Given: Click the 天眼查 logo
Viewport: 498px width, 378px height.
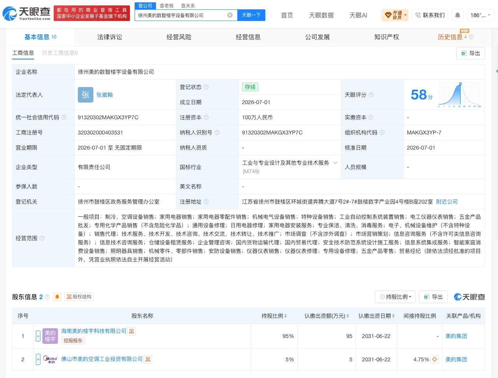Looking at the screenshot, I should coord(26,14).
